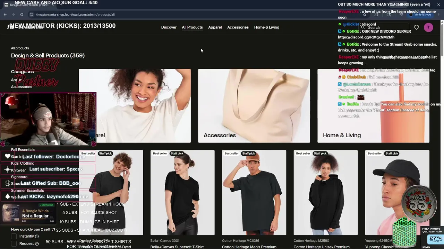Open the Cotton Heritage M2580 hoodie image
The height and width of the screenshot is (249, 444).
[326, 193]
